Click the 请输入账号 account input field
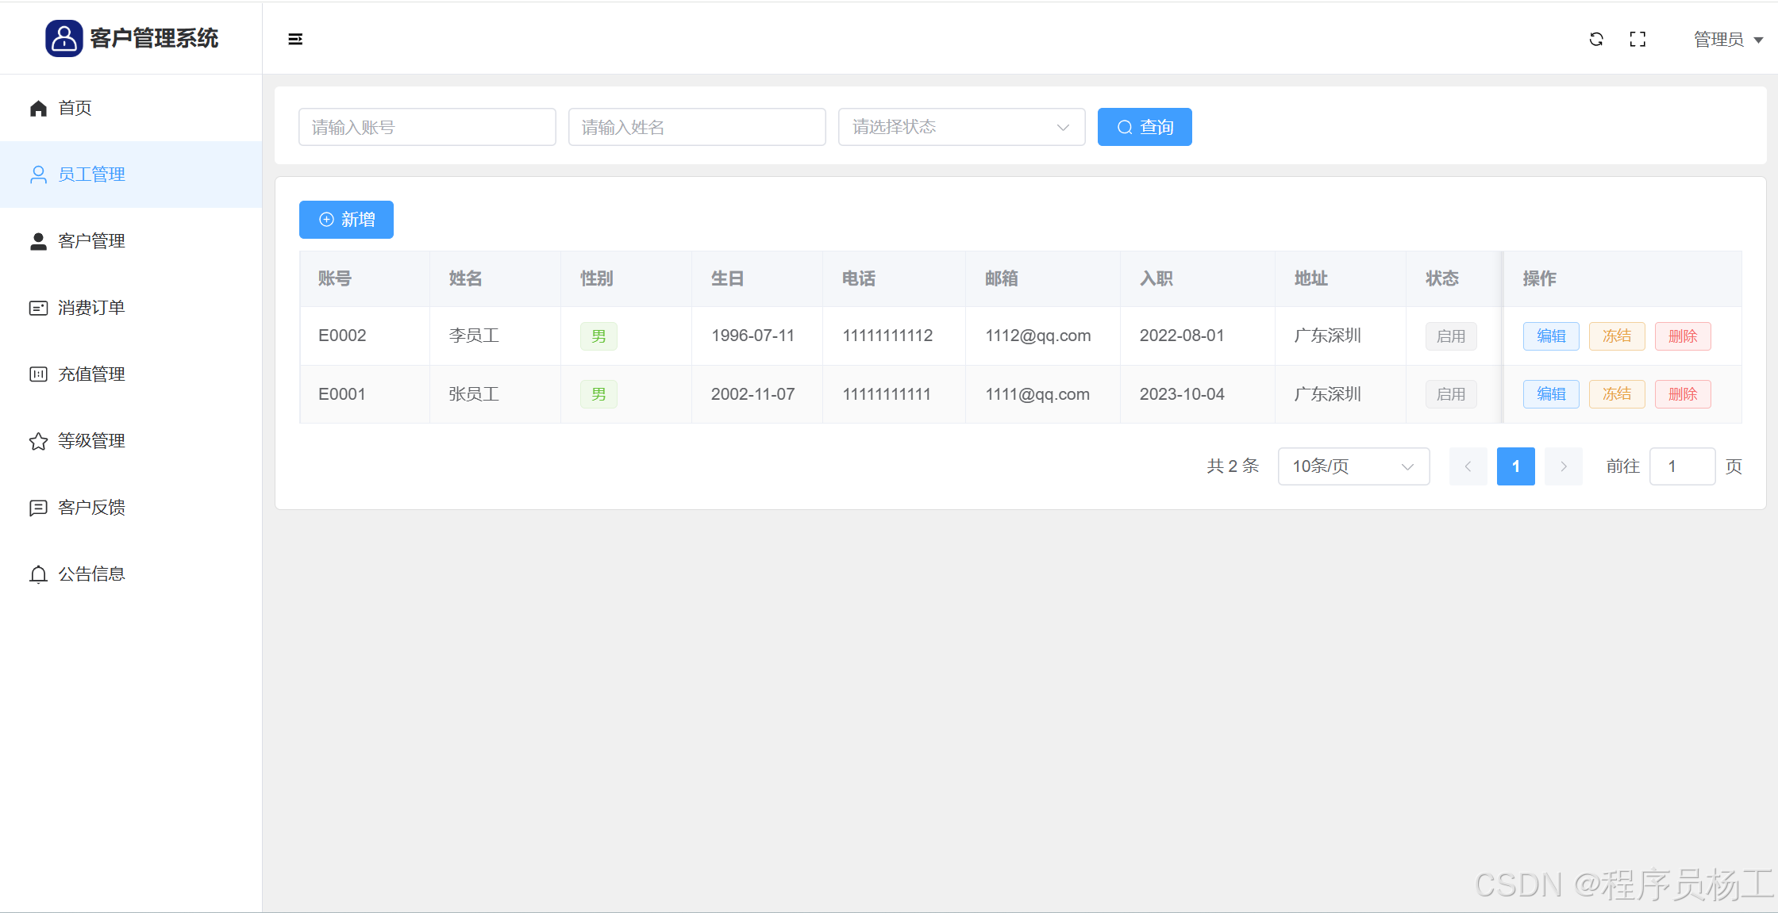 [427, 127]
